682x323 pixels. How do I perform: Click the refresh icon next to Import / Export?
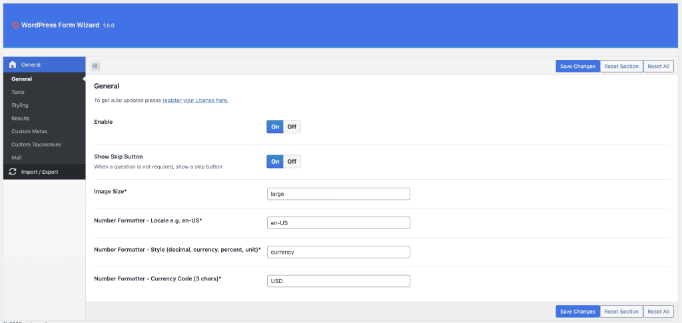point(13,172)
